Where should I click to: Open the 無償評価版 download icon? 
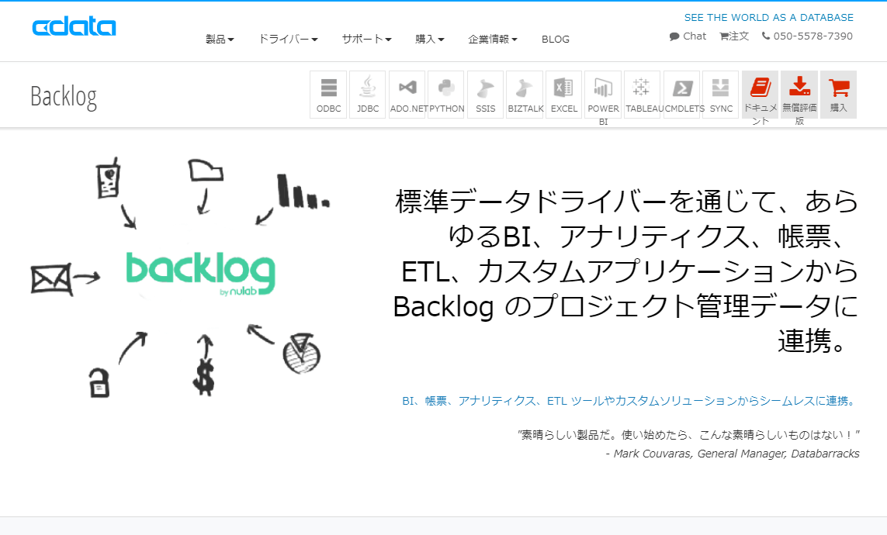[x=799, y=92]
